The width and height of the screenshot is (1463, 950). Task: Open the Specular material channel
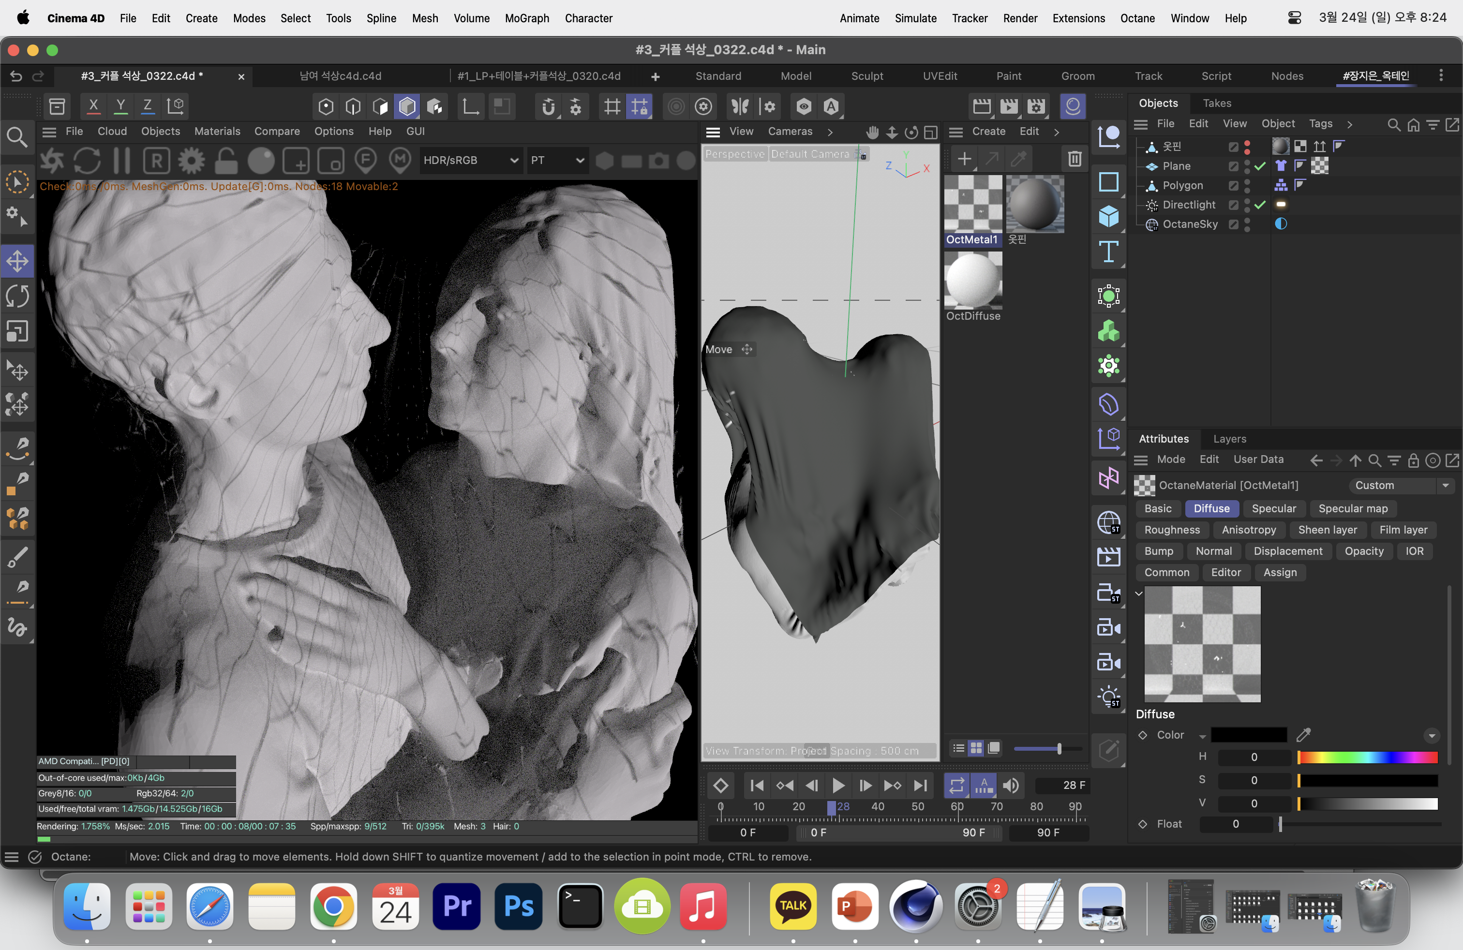1273,508
